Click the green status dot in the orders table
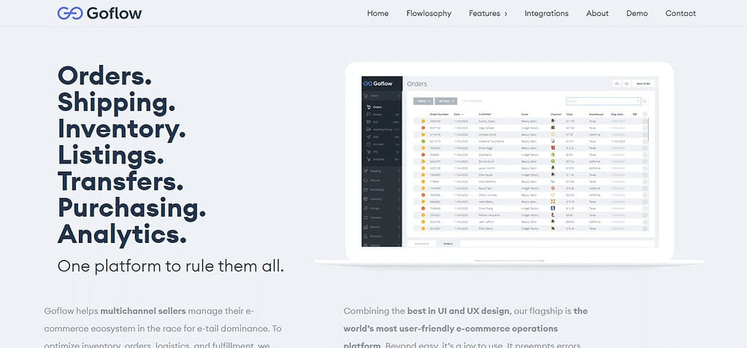 click(x=423, y=142)
